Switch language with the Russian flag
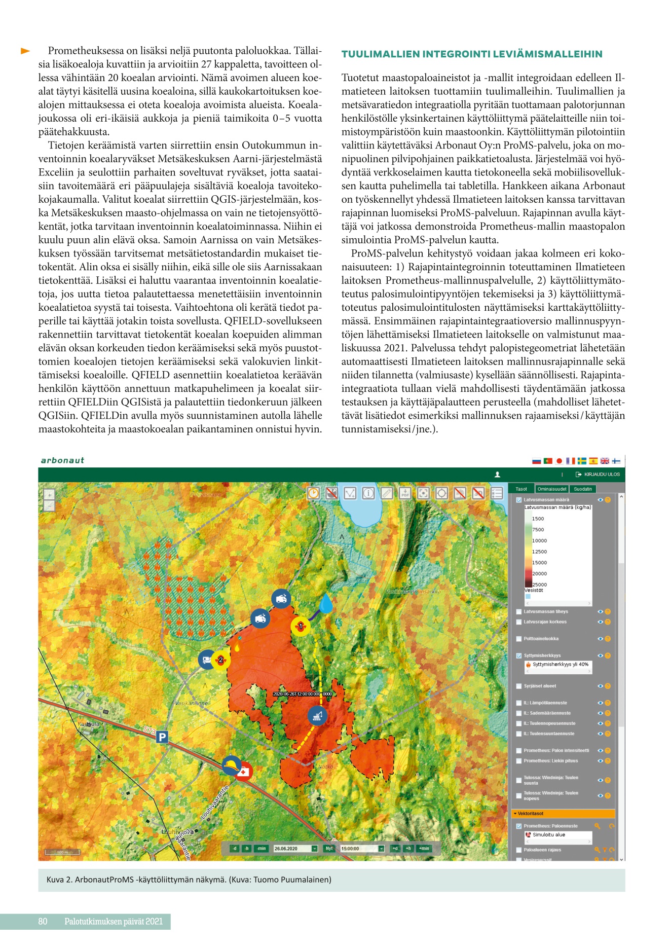This screenshot has height=948, width=670. [536, 461]
